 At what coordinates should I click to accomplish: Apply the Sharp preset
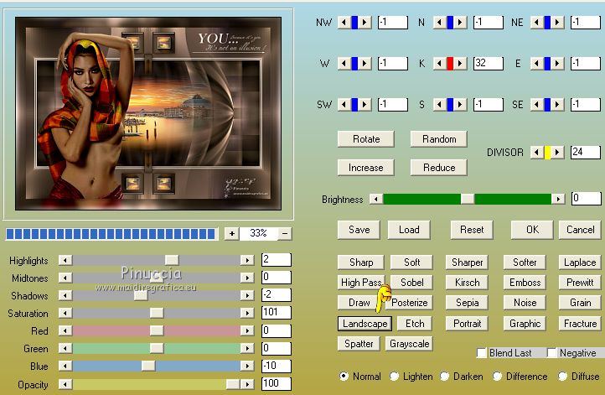(x=361, y=262)
